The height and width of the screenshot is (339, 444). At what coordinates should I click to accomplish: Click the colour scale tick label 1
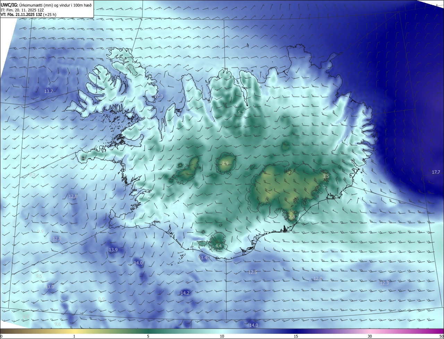[x=74, y=336]
